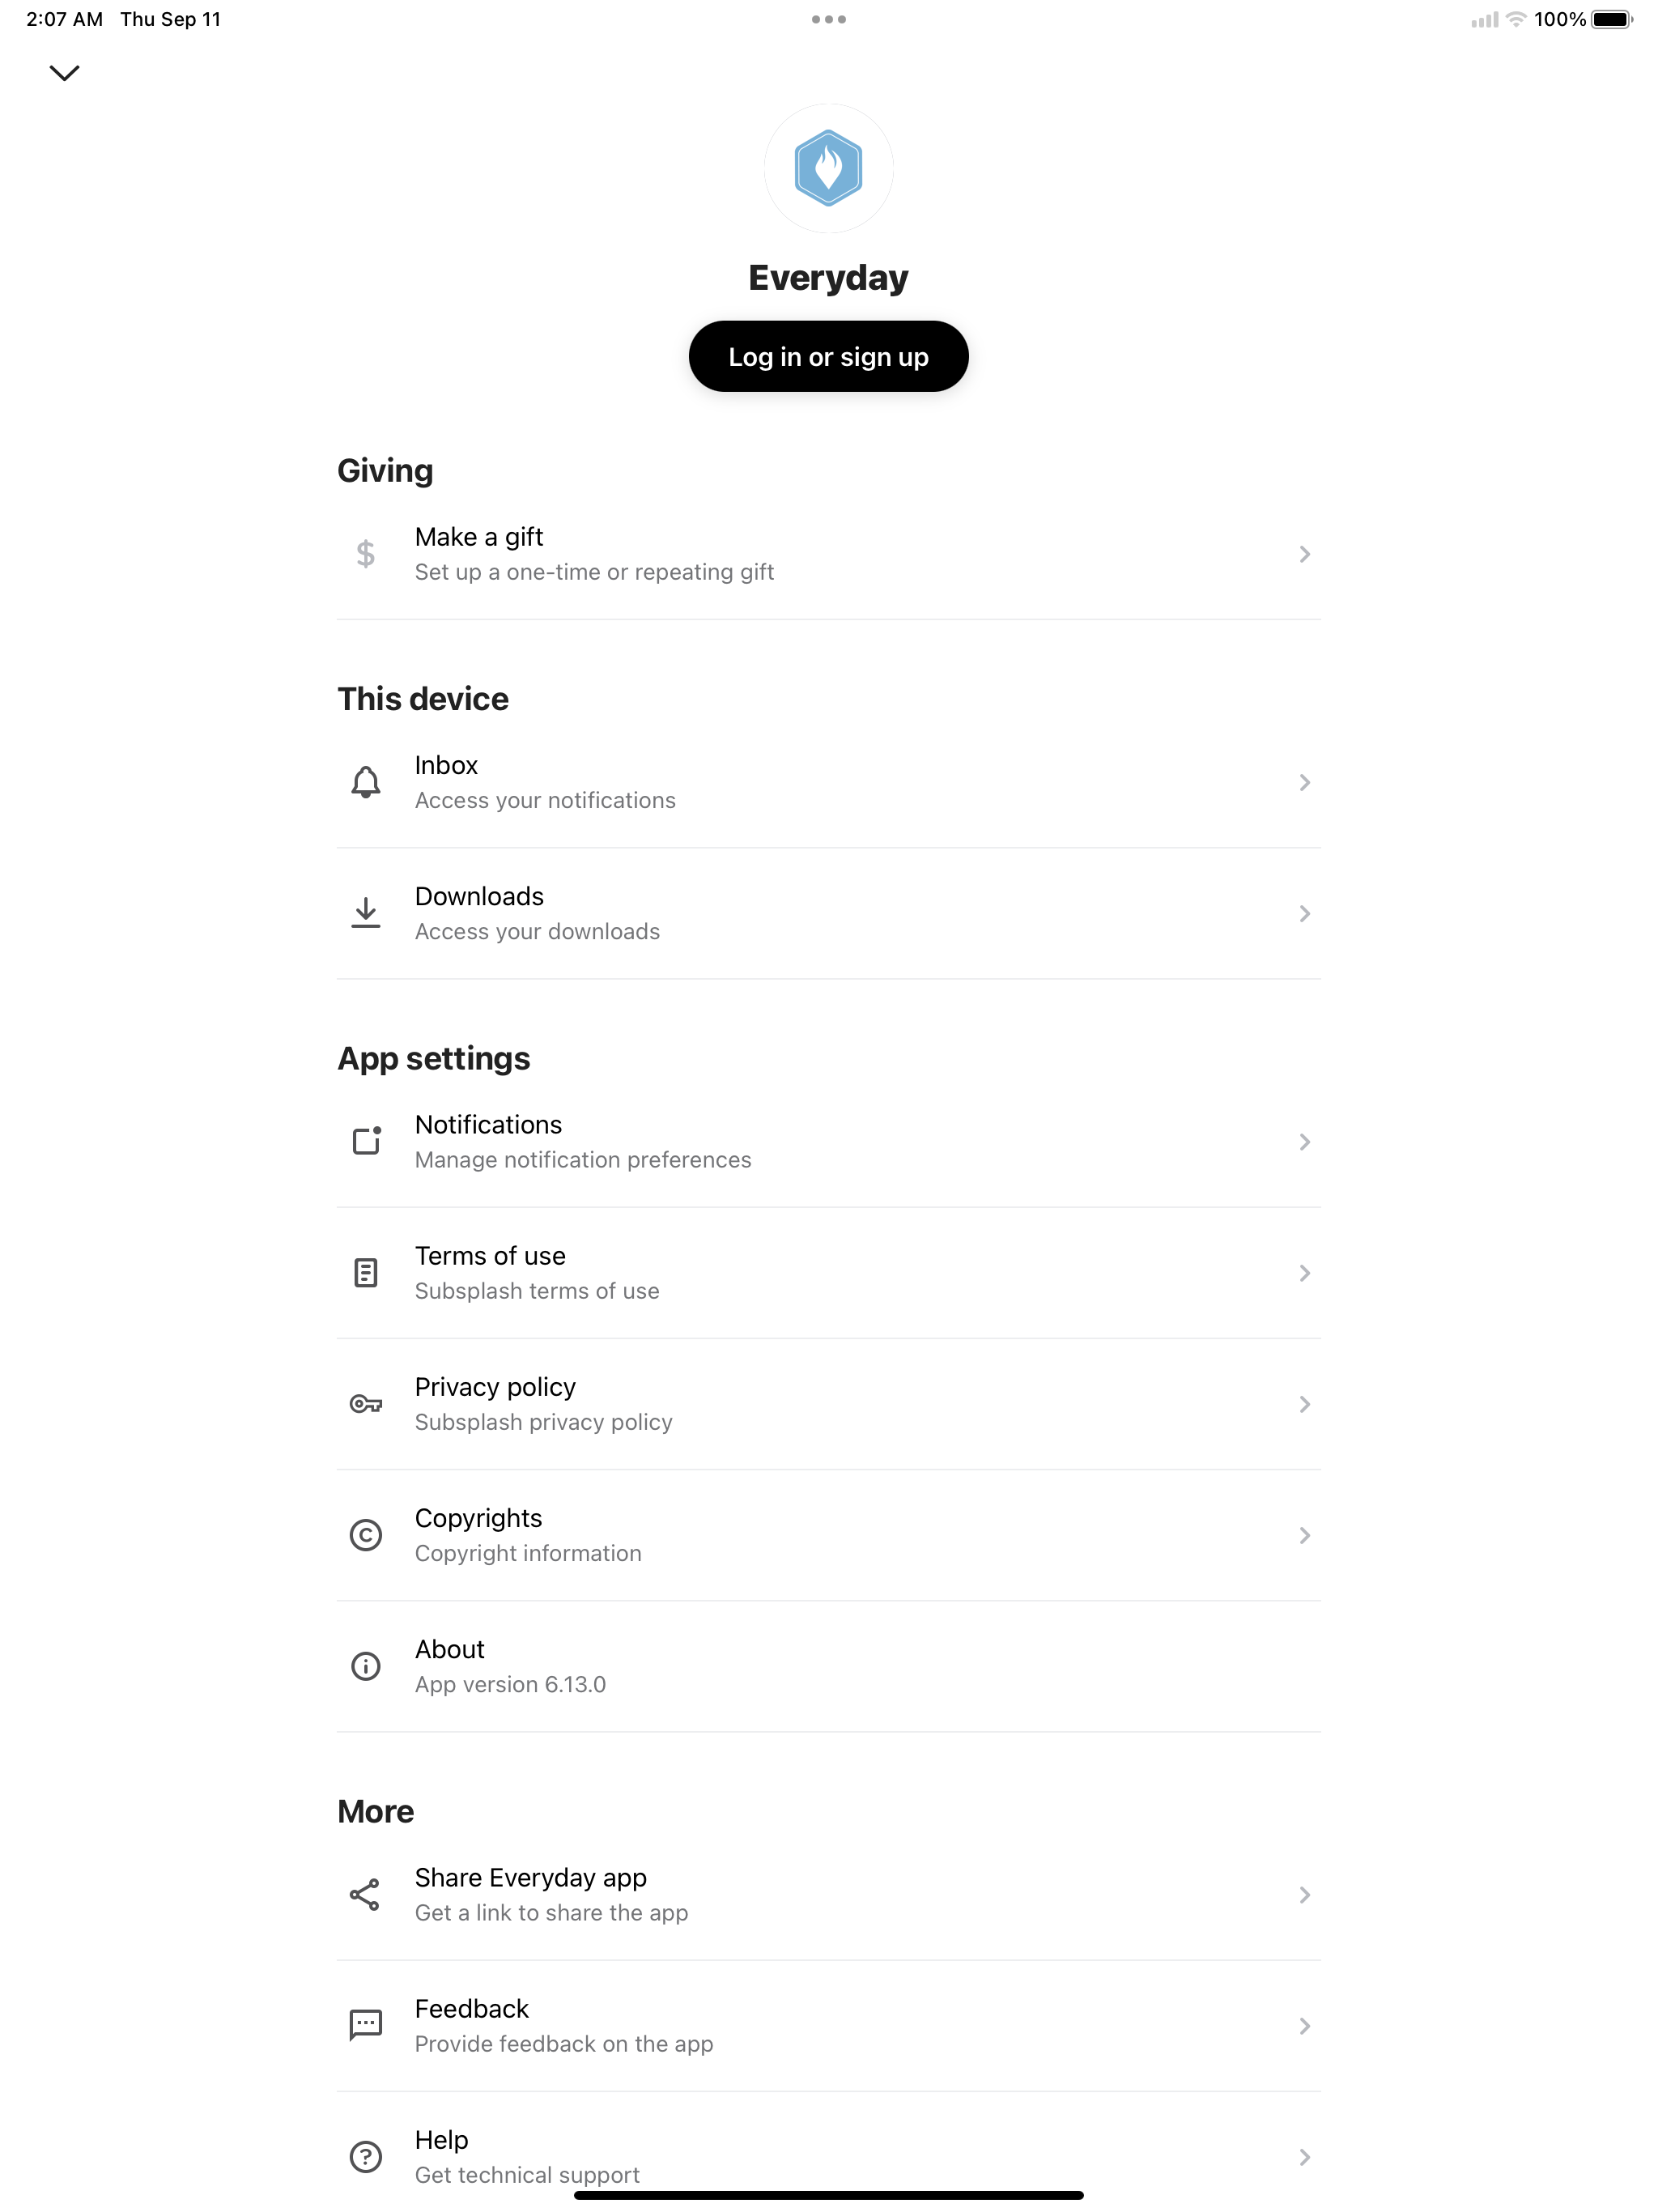This screenshot has width=1658, height=2212.
Task: Open the Make a gift row chevron
Action: coord(1304,554)
